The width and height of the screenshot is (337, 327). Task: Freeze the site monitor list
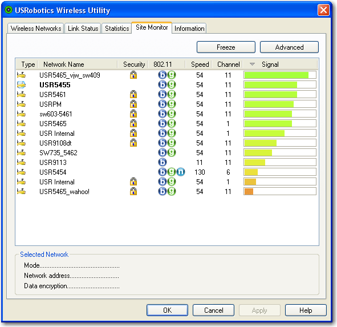[x=226, y=47]
